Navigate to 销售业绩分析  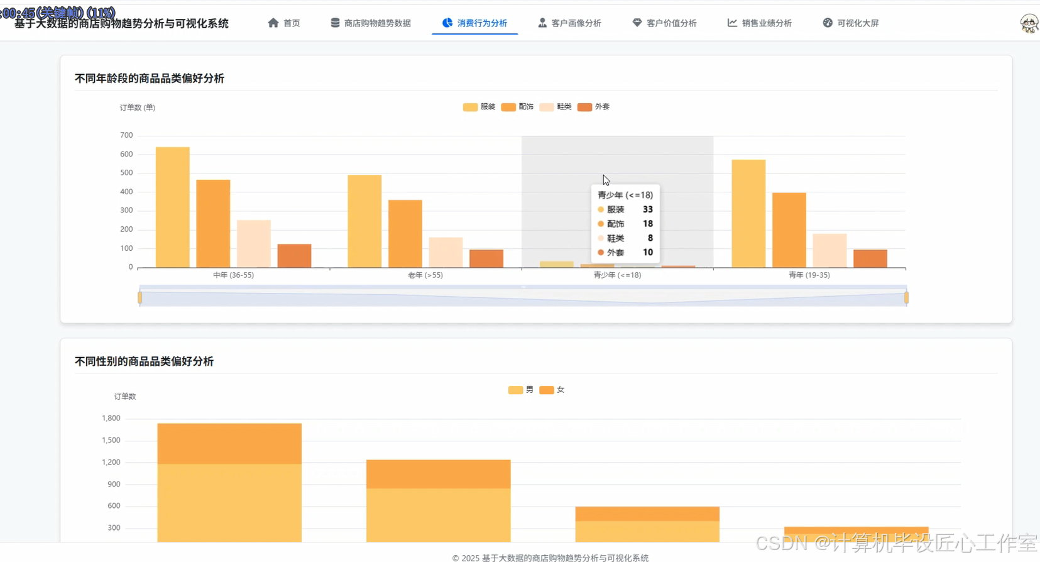tap(760, 23)
